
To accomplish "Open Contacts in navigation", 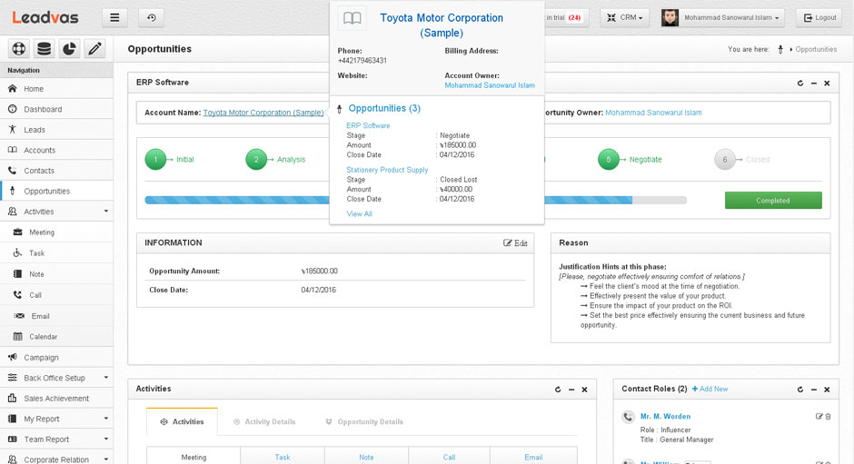I will tap(56, 171).
